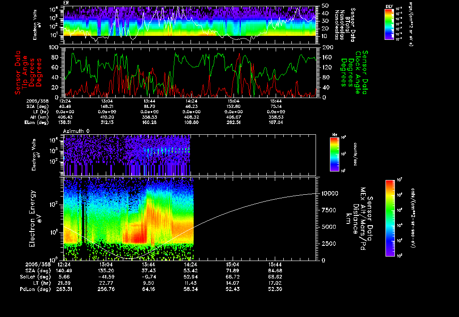This screenshot has width=459, height=317.
Task: Click the lower SZA value 140.49
Action: coord(64,271)
